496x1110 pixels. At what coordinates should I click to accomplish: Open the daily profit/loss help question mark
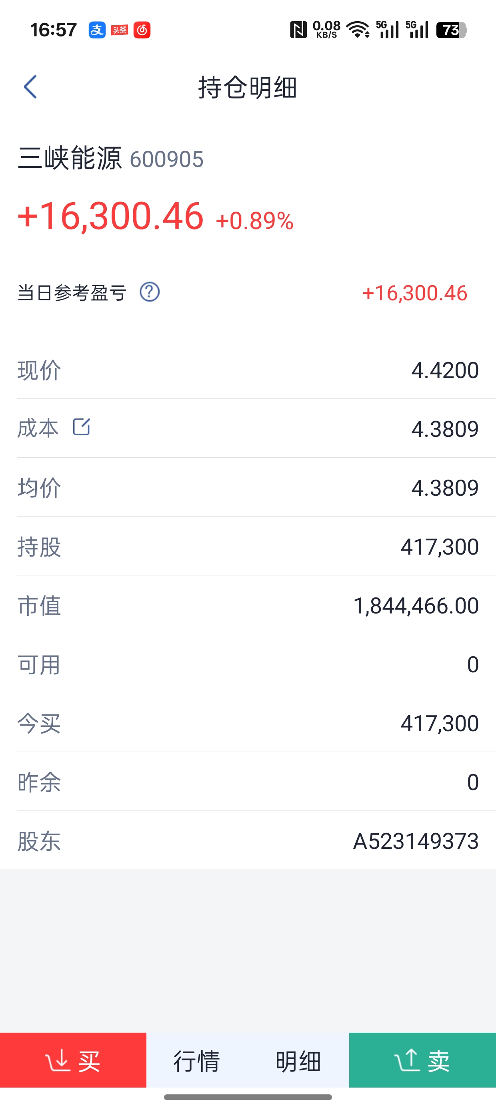point(150,292)
